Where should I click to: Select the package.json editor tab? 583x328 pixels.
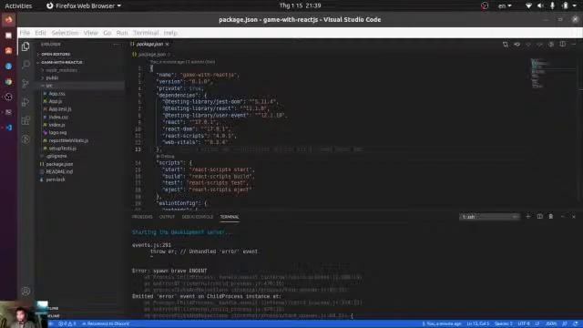click(x=149, y=45)
